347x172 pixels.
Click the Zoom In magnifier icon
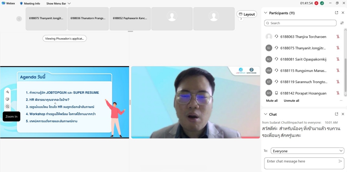pos(8,107)
